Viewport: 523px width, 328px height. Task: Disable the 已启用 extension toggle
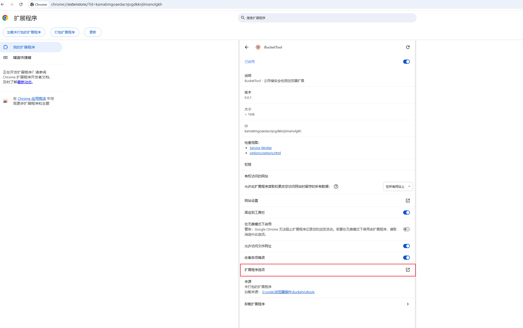(x=406, y=62)
